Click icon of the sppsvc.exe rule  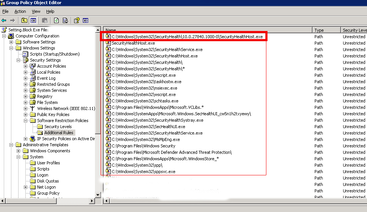tap(108, 171)
